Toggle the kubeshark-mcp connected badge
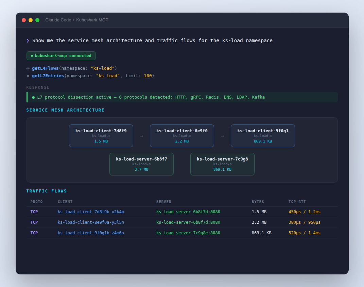 [61, 55]
